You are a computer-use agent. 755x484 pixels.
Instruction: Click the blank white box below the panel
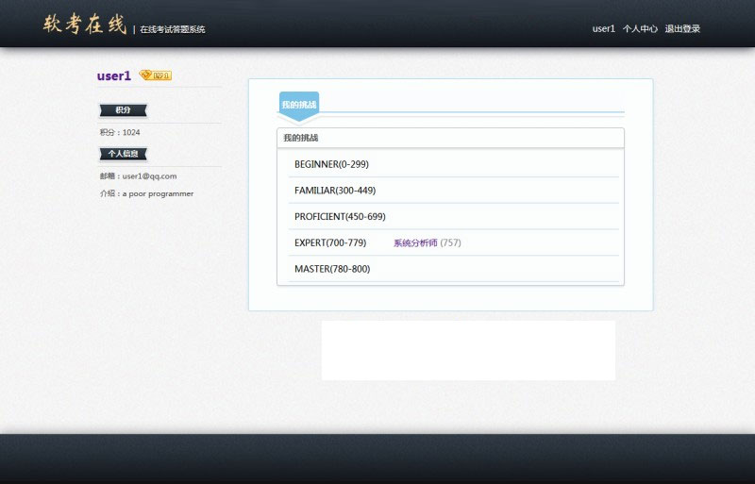[x=468, y=350]
